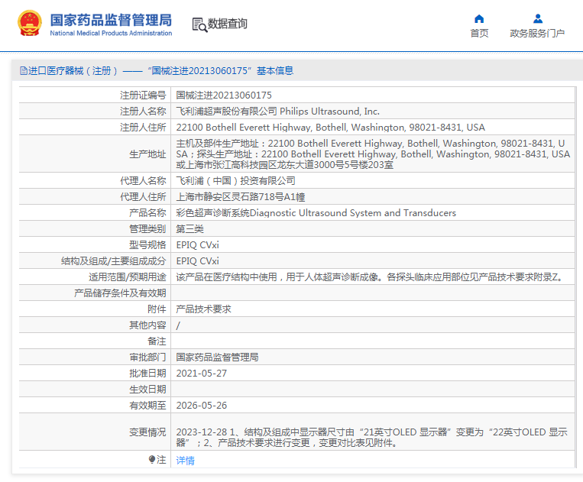Select registrant name Philips Ultrasound, Inc.

[x=277, y=112]
